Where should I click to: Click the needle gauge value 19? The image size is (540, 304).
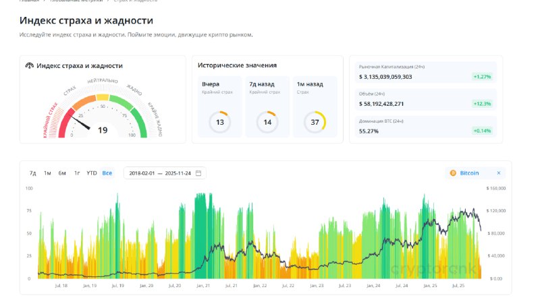[x=103, y=130]
